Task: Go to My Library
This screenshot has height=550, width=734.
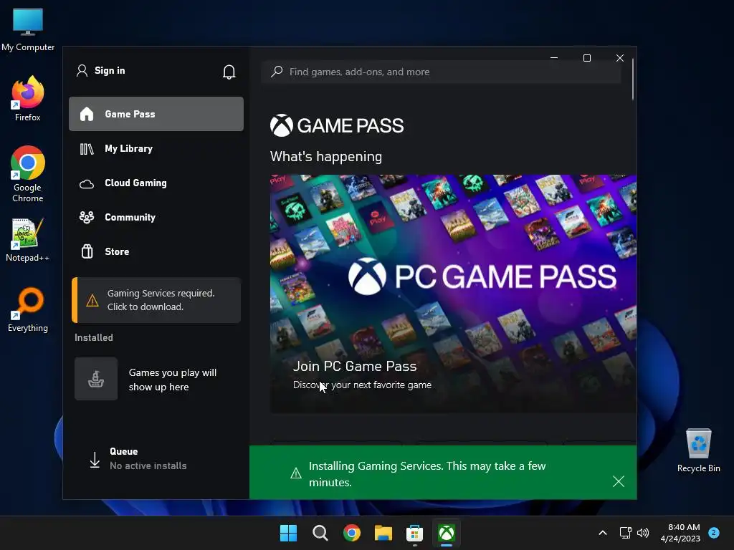Action: pos(156,149)
